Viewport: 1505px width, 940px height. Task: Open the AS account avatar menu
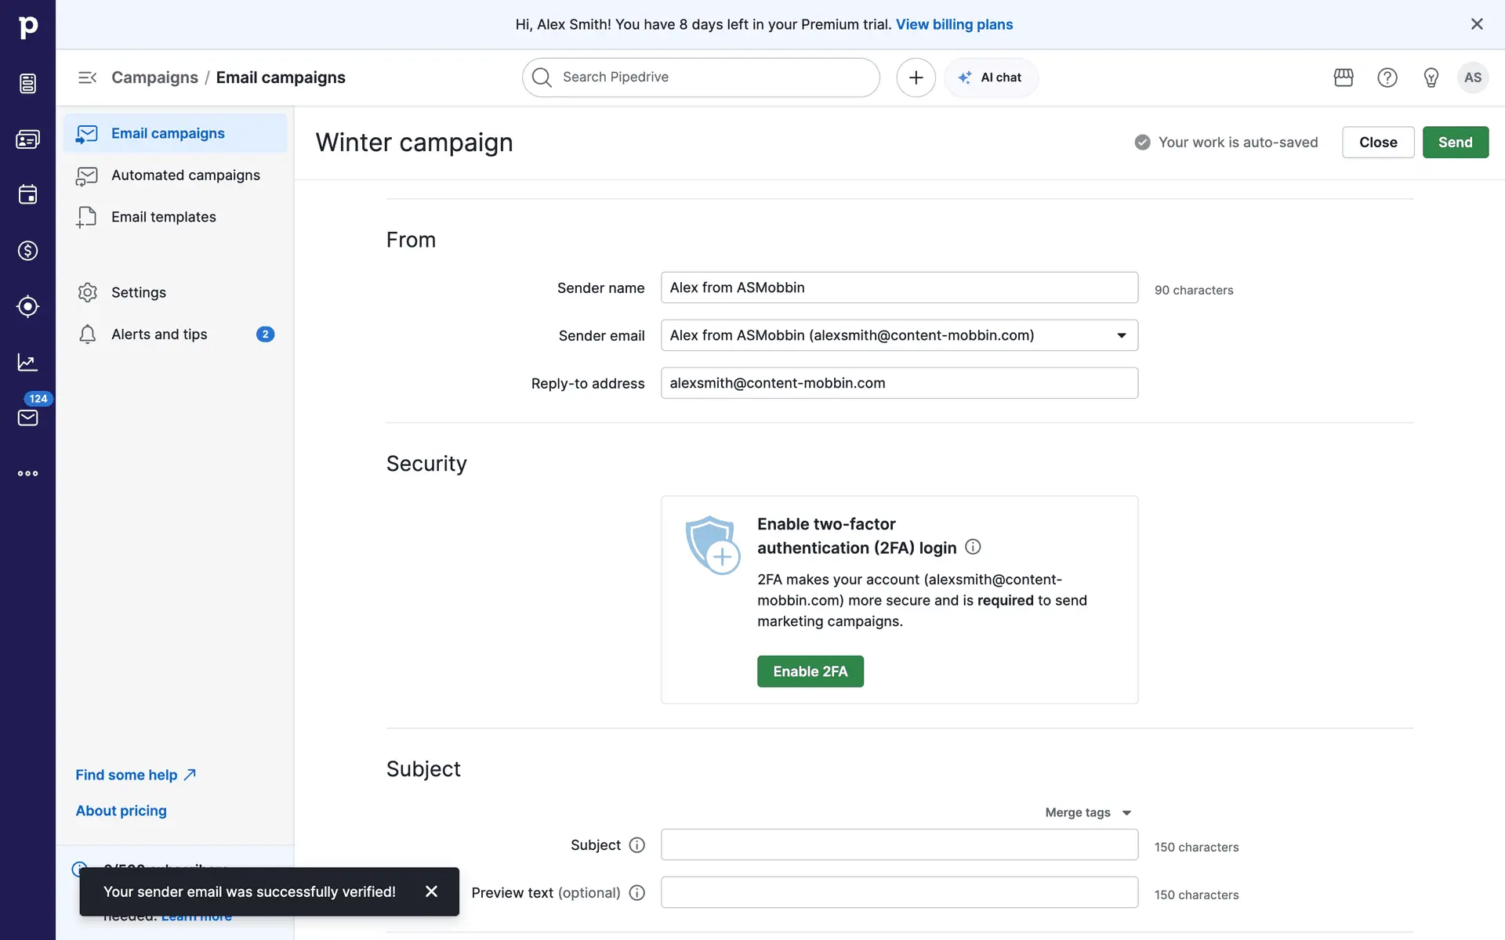tap(1472, 78)
